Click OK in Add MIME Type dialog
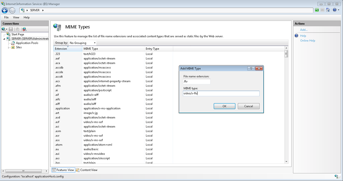 pyautogui.click(x=224, y=106)
